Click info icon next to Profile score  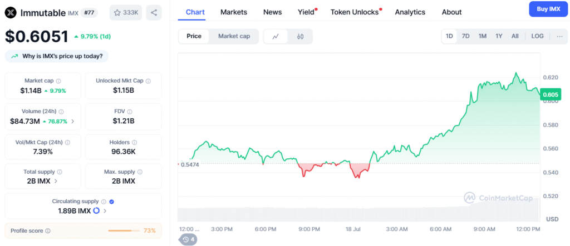tap(48, 231)
